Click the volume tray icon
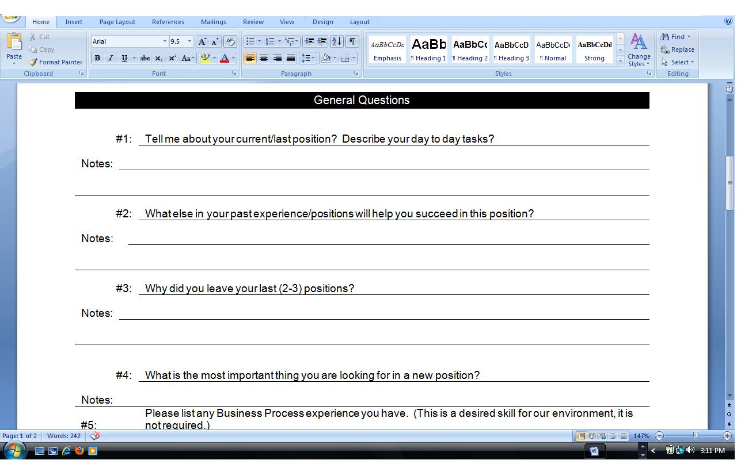737x460 pixels. (x=690, y=450)
